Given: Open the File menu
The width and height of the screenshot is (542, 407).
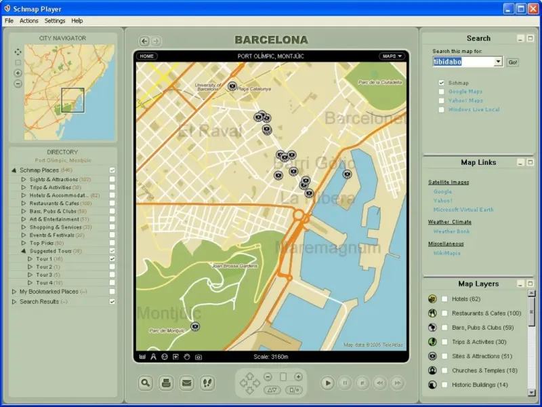Looking at the screenshot, I should 9,21.
